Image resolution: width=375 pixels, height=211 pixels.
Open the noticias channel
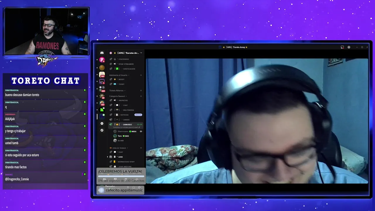(x=126, y=115)
